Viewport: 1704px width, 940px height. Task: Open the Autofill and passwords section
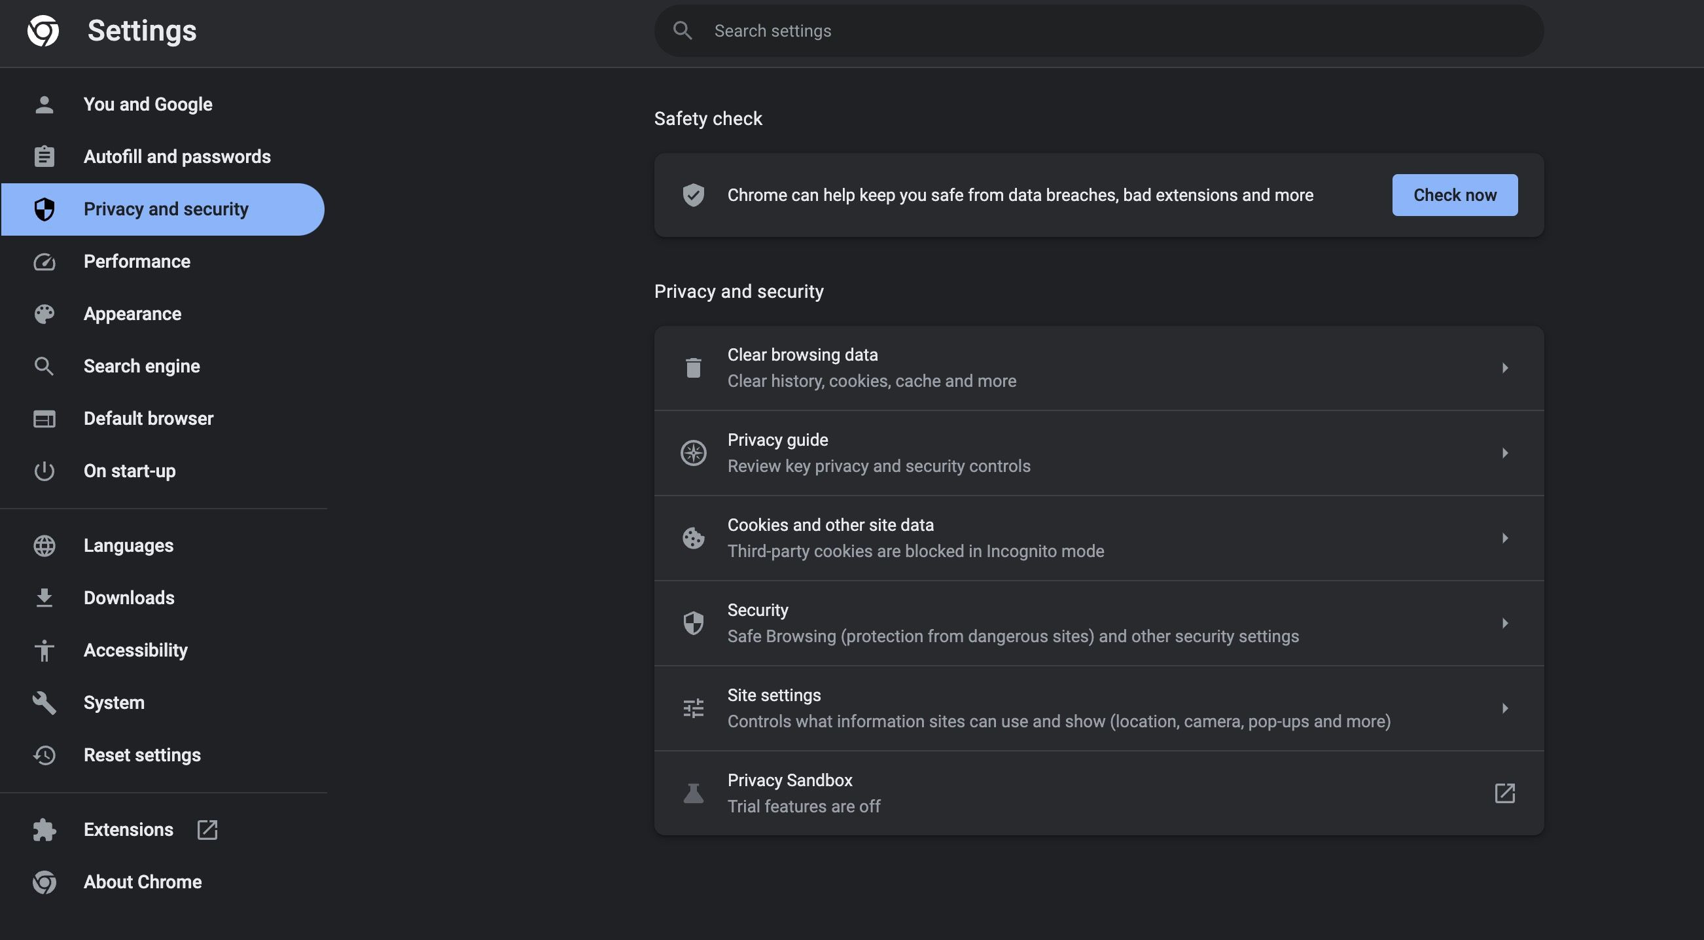(x=177, y=157)
